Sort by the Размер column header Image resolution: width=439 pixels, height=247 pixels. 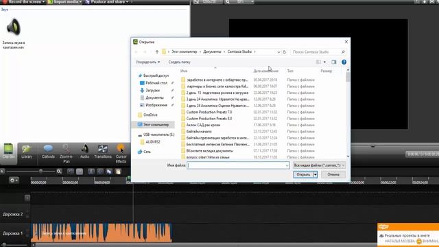coord(327,71)
